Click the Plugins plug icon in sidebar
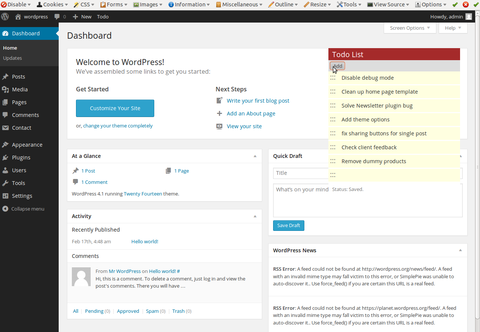The image size is (480, 332). tap(5, 158)
